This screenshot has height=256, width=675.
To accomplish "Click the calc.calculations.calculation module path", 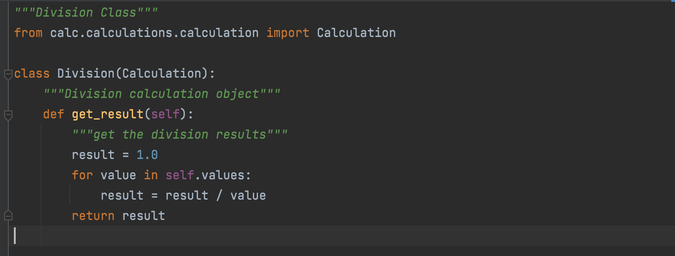I will [154, 33].
